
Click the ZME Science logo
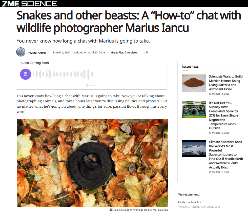[x=29, y=4]
